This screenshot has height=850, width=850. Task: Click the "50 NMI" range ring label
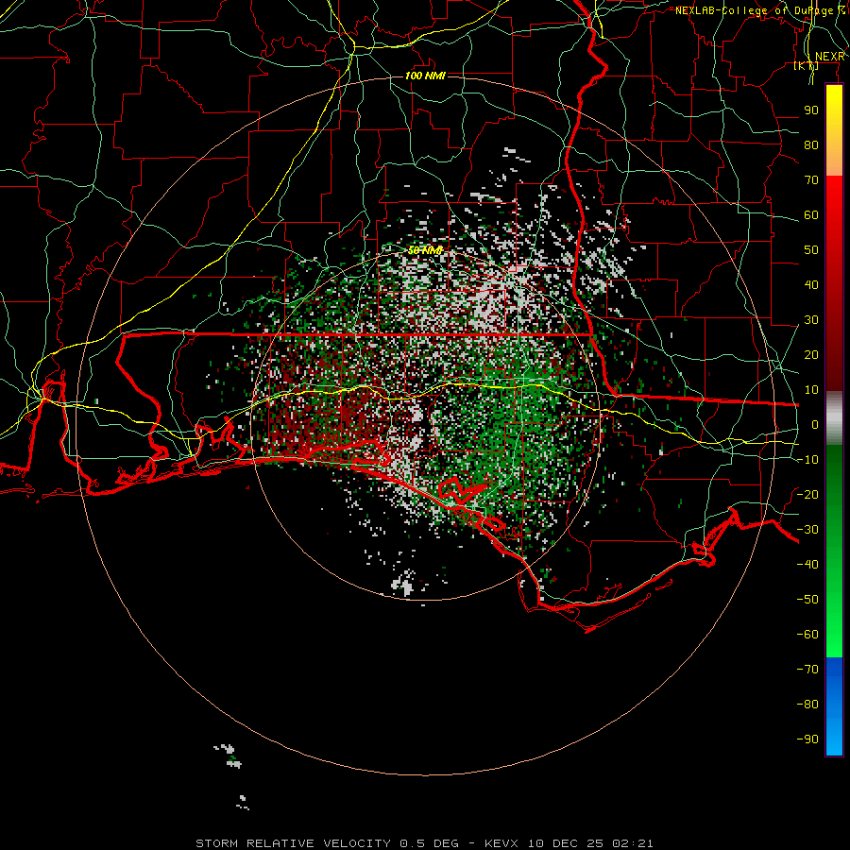pyautogui.click(x=426, y=250)
